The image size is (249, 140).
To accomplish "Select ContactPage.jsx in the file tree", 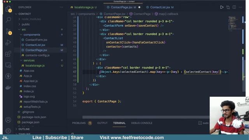I will (36, 50).
